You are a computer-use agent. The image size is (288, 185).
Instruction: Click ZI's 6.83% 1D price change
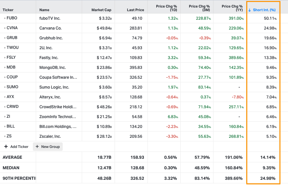coord(173,117)
